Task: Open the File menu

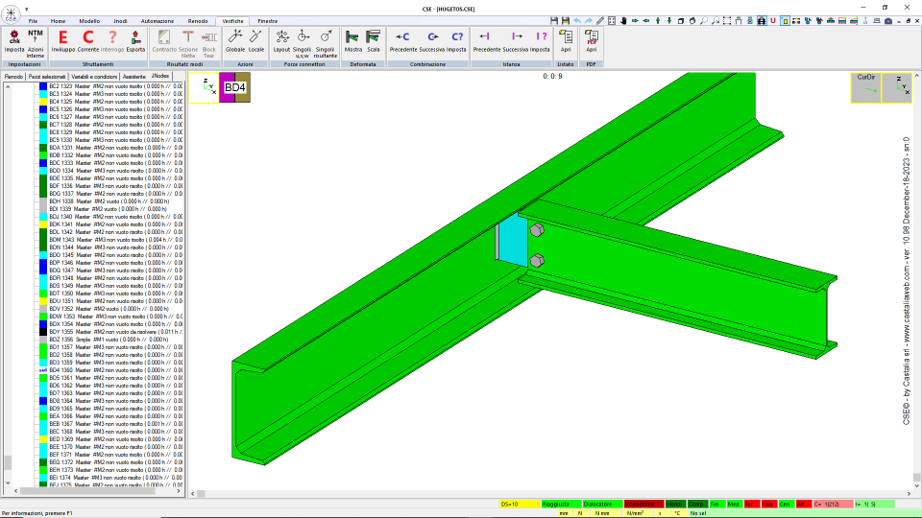Action: pyautogui.click(x=33, y=21)
